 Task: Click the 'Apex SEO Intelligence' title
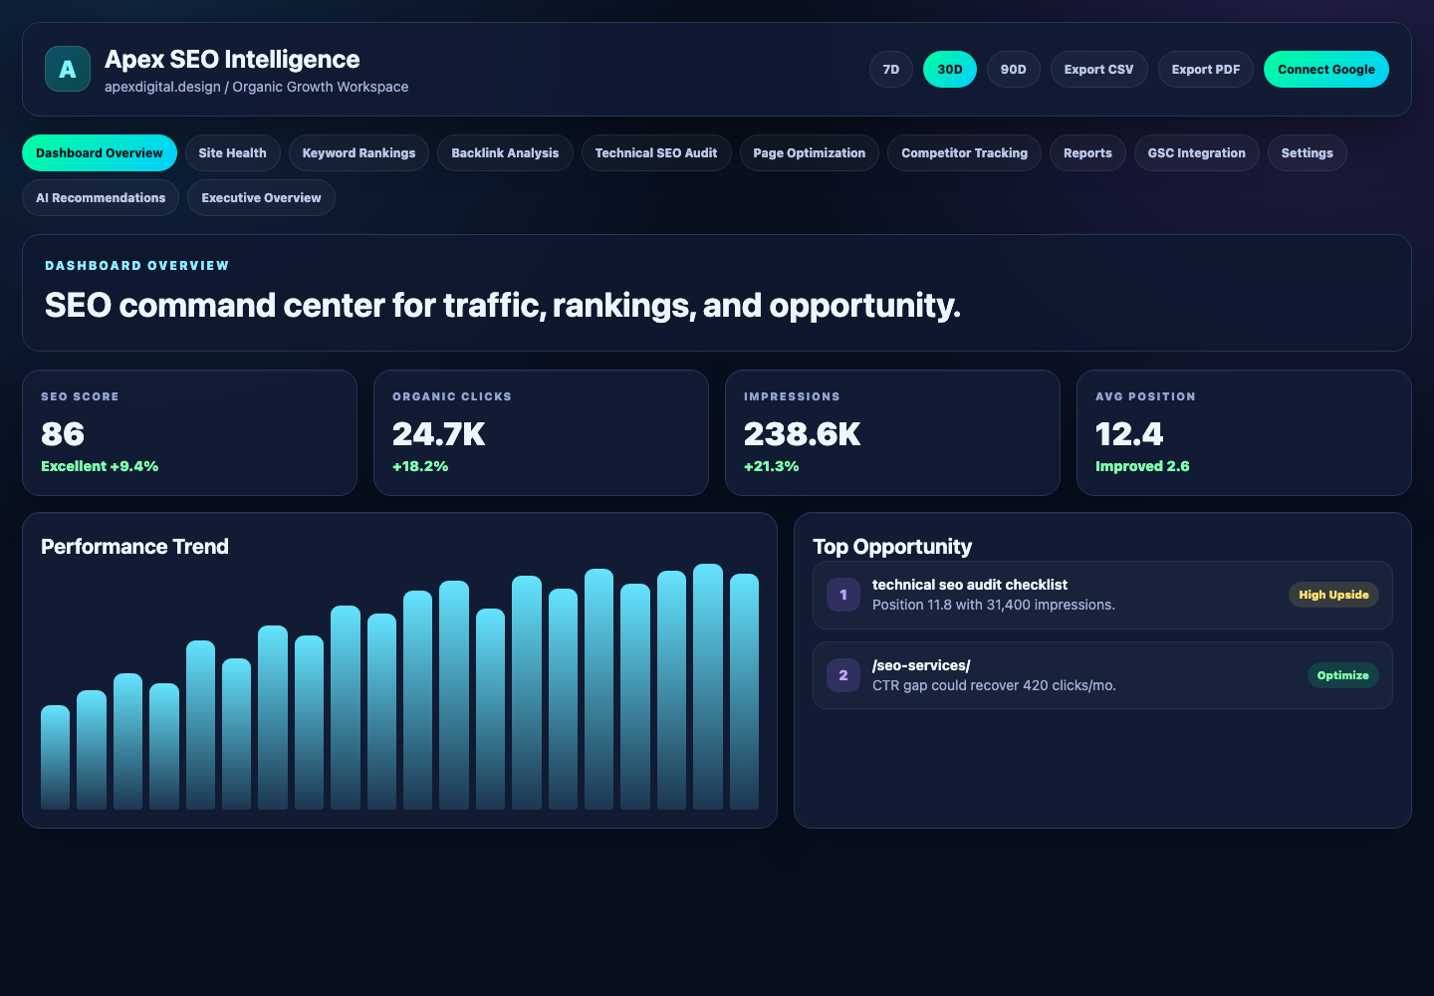(232, 60)
